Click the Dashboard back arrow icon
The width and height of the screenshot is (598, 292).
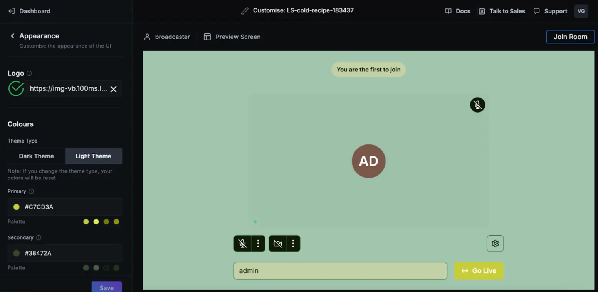11,11
